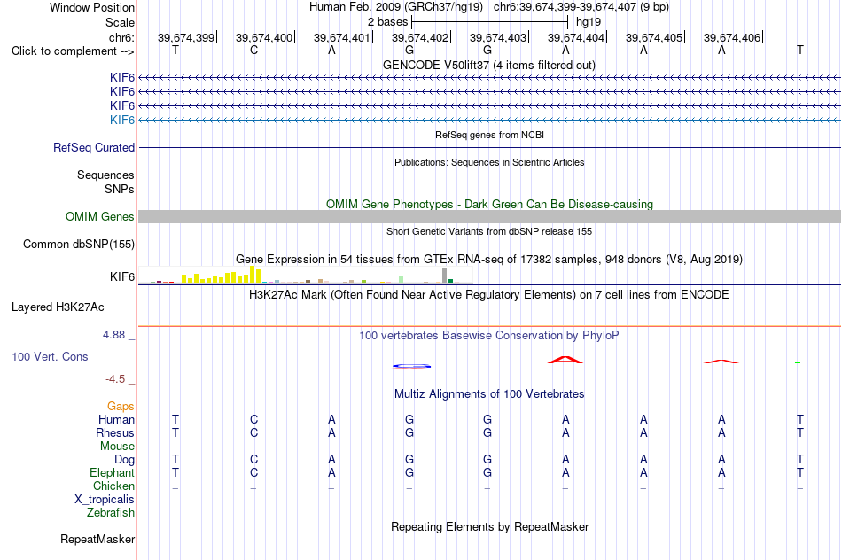Screen dimensions: 842x560
Task: Select the light-blue KIF6 transcript label
Action: tap(122, 120)
